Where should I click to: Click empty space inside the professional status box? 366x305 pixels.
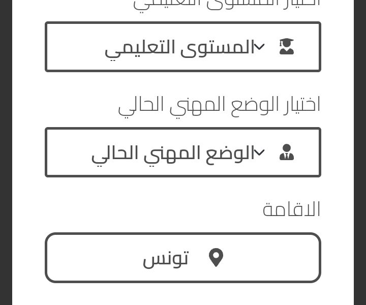[x=69, y=152]
